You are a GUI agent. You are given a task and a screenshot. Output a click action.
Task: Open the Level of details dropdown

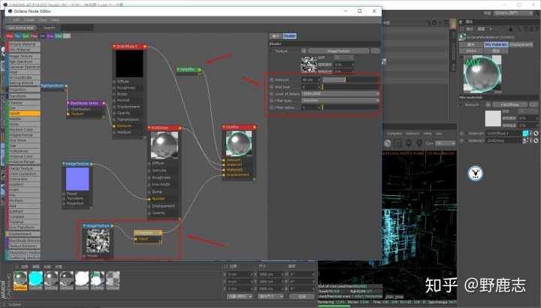340,94
